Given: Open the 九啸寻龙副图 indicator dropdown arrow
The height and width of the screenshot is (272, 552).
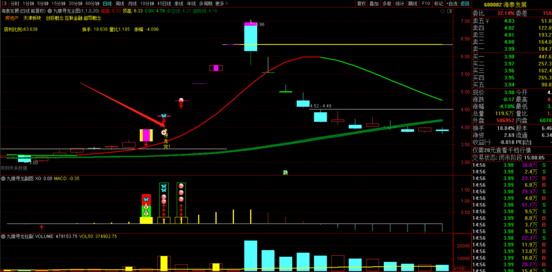Looking at the screenshot, I should 4,178.
